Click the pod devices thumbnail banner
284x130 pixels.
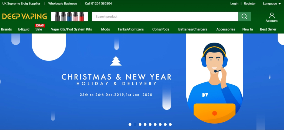69,16
